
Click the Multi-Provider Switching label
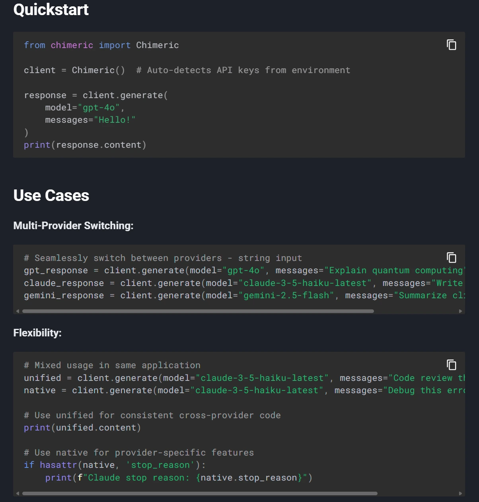point(73,226)
